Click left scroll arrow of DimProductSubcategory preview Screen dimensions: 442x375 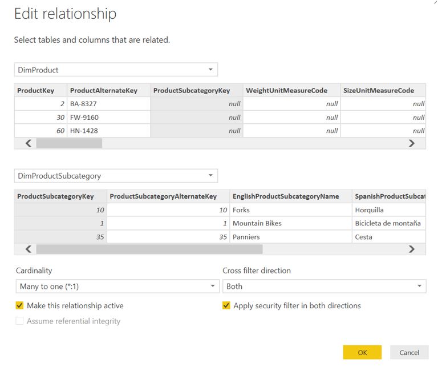coord(28,249)
